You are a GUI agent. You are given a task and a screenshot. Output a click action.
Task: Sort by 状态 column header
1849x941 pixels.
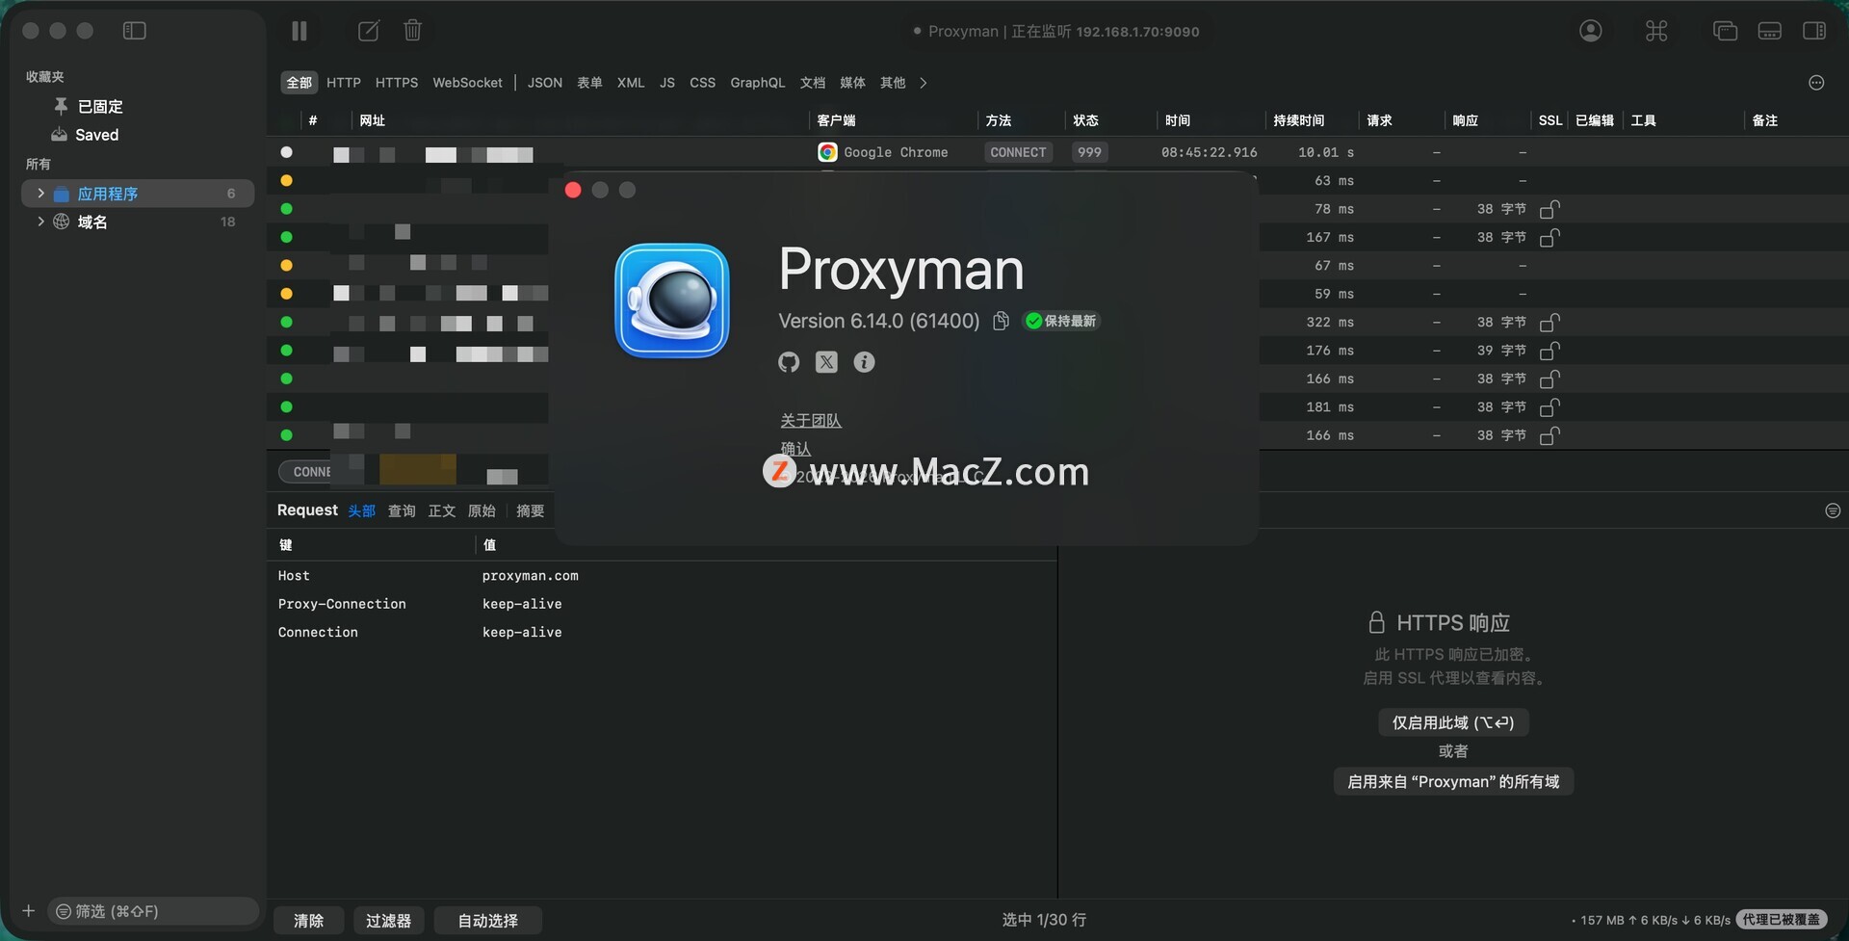(x=1086, y=120)
